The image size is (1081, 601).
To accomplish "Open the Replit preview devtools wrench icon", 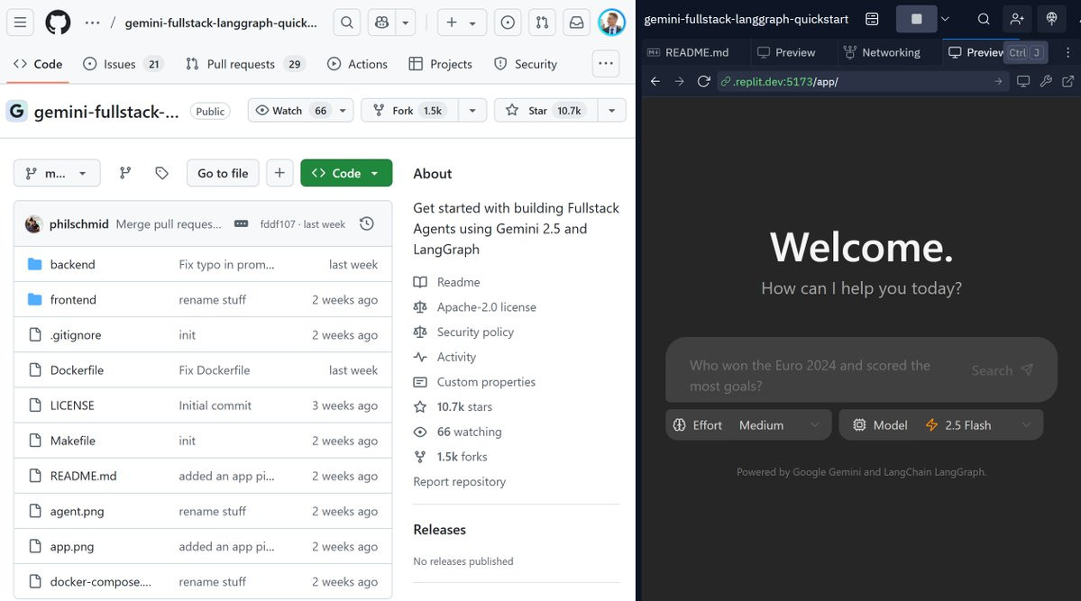I will 1046,81.
